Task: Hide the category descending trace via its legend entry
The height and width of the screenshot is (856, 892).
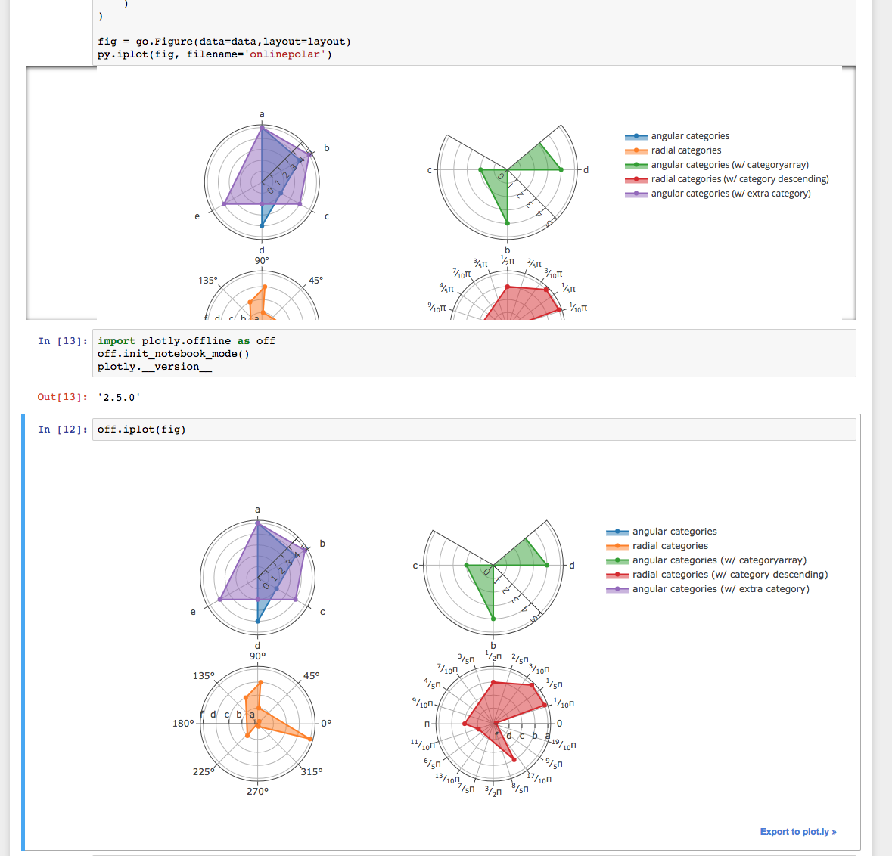Action: point(730,575)
